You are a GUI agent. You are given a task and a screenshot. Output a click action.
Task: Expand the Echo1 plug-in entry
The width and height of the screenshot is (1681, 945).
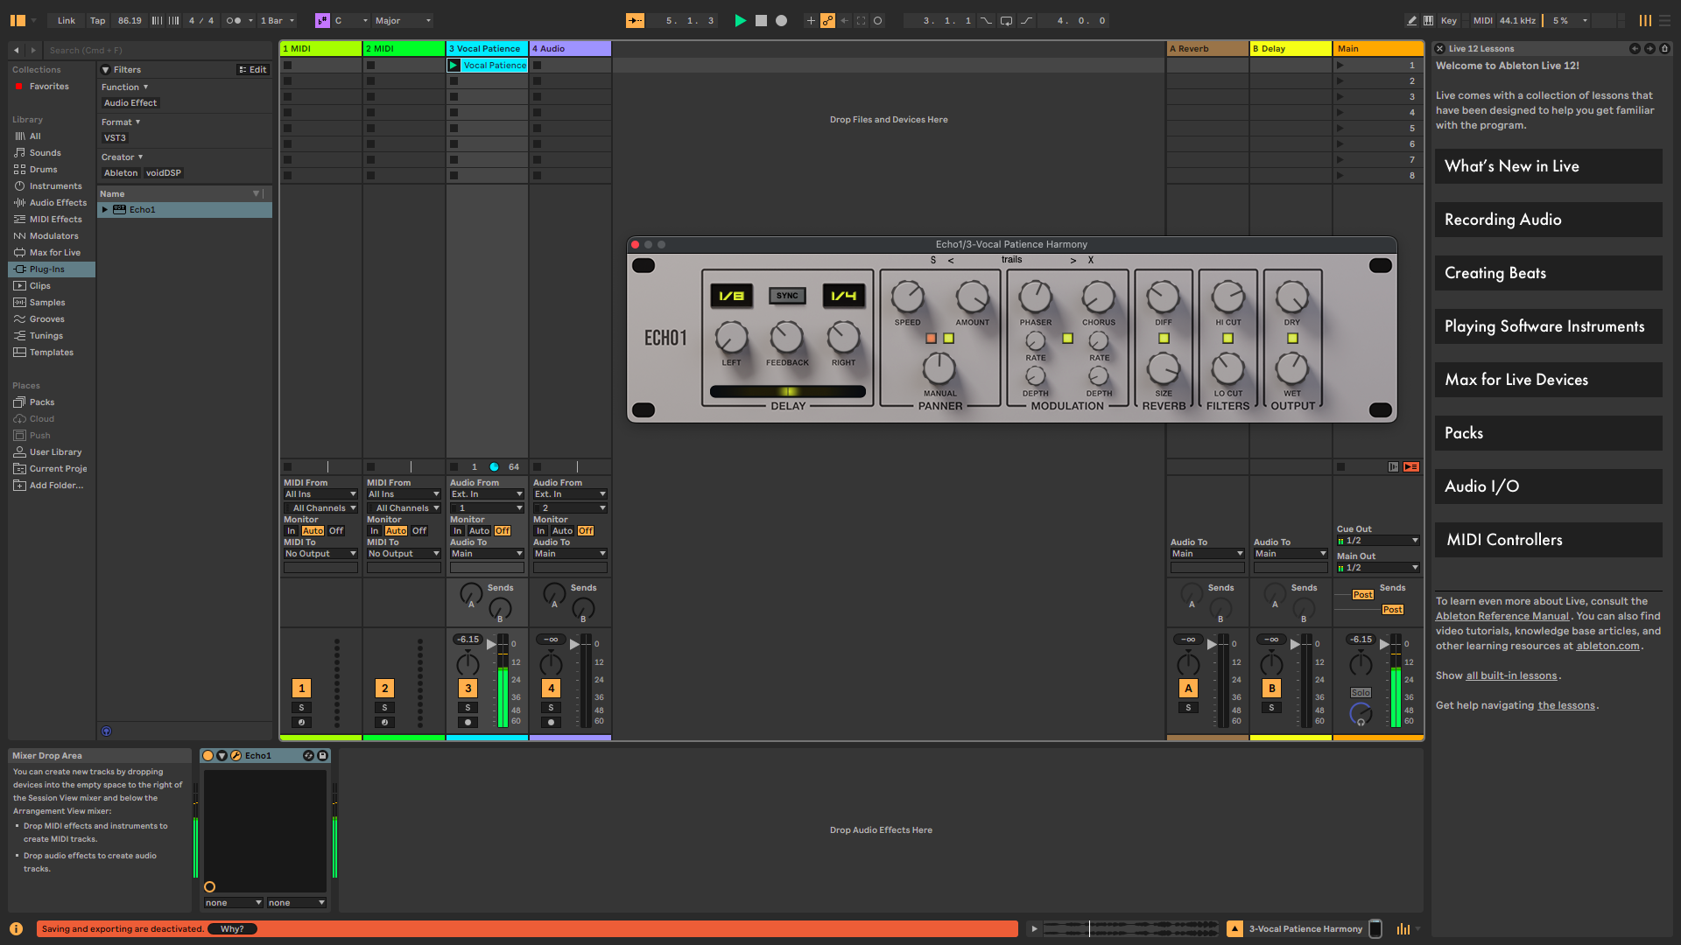tap(105, 209)
